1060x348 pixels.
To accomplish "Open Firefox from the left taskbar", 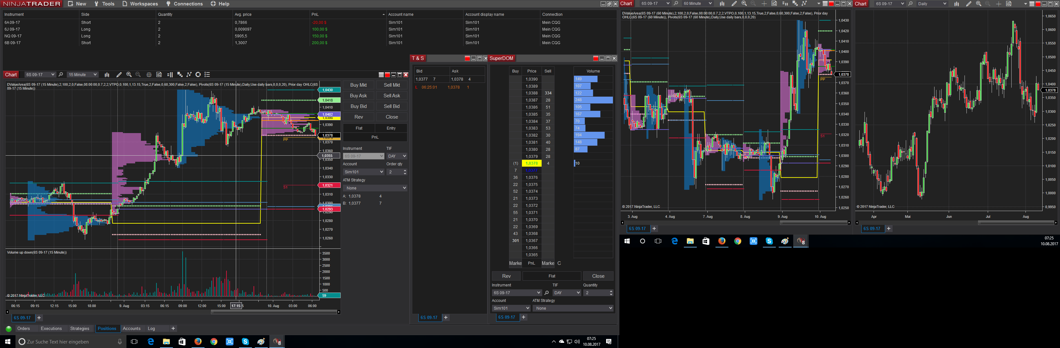I will pos(198,342).
